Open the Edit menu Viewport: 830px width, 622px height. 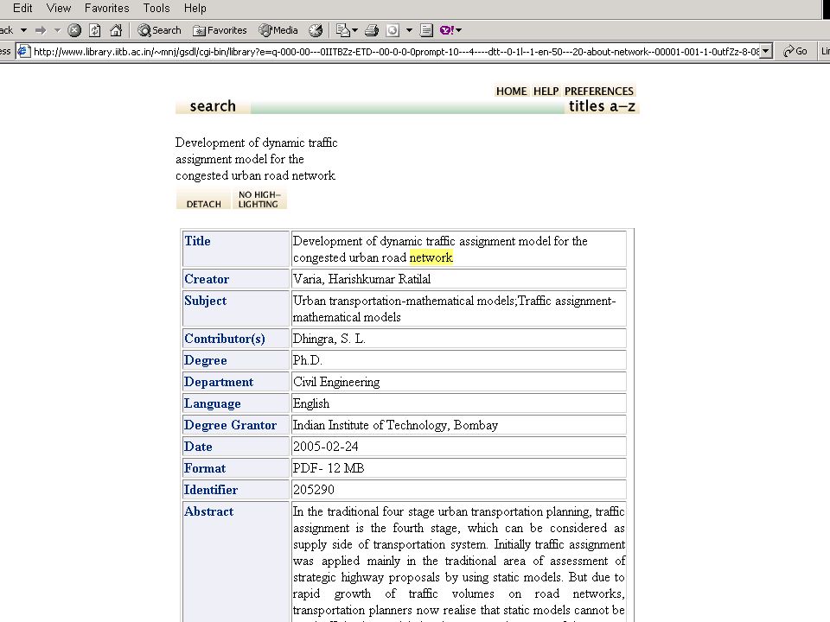click(x=22, y=8)
